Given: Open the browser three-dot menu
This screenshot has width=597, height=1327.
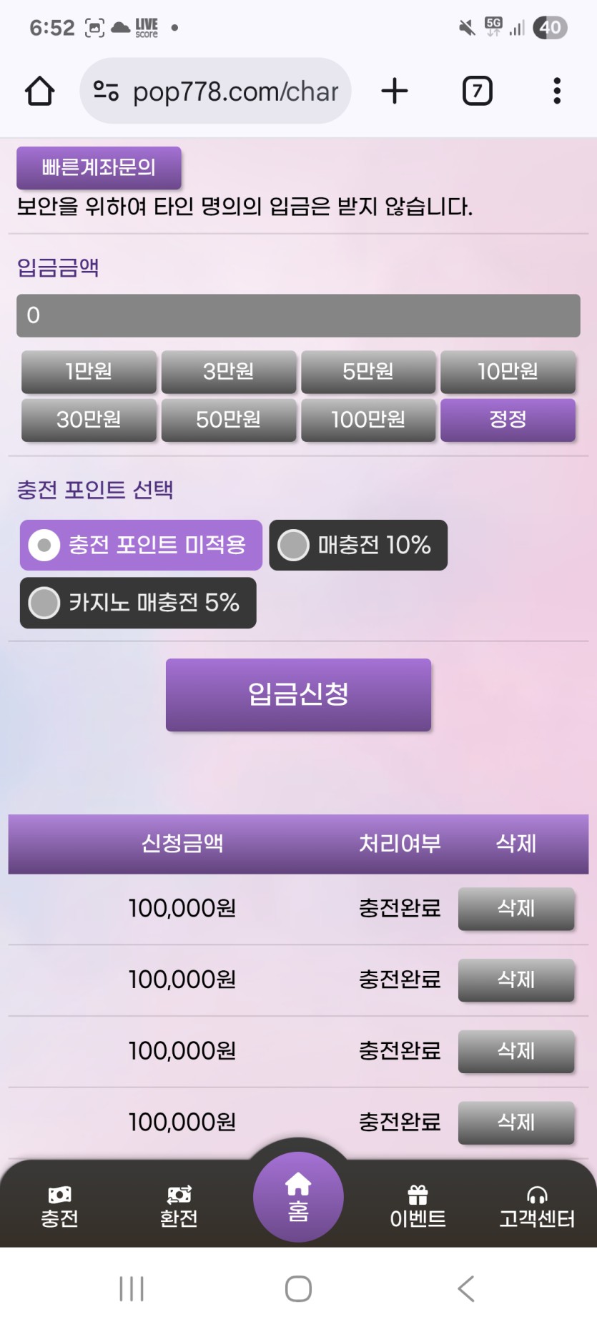Looking at the screenshot, I should pyautogui.click(x=557, y=92).
